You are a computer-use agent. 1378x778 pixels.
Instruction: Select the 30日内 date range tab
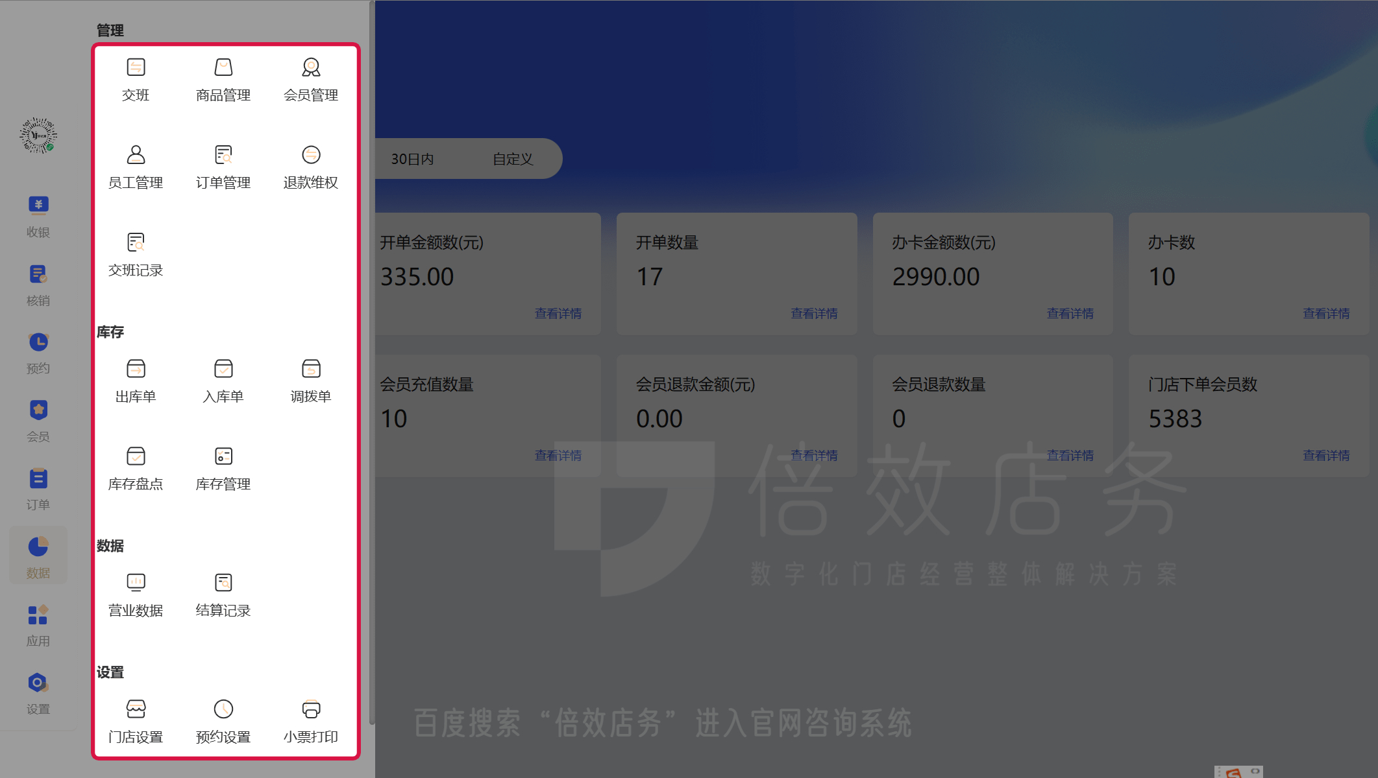(x=412, y=159)
